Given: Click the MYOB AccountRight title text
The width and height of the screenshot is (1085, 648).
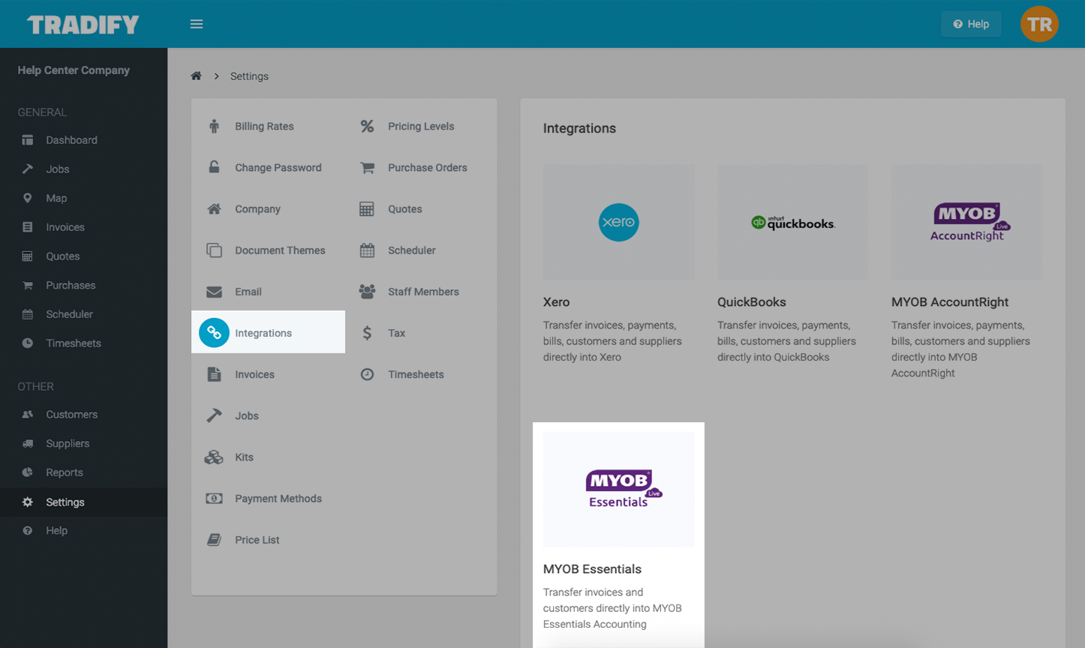Looking at the screenshot, I should coord(950,302).
